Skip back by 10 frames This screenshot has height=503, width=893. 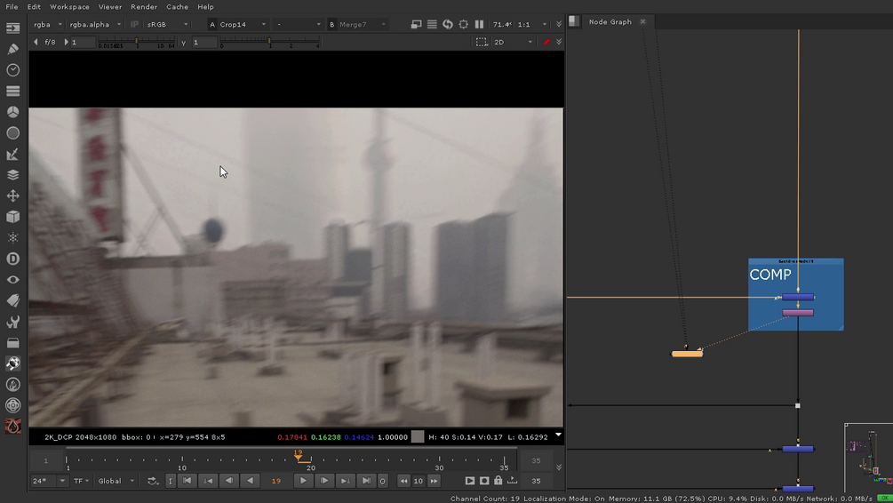pos(403,481)
